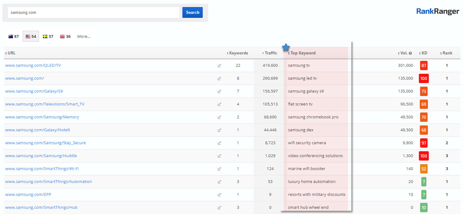The height and width of the screenshot is (214, 465).
Task: Sort table by Keywords column header
Action: [x=238, y=53]
